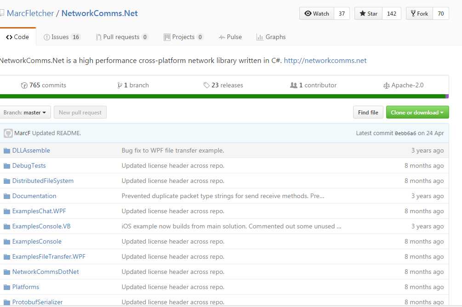Click MarcF avatar icon in commit bar
This screenshot has height=307, width=462.
(8, 133)
